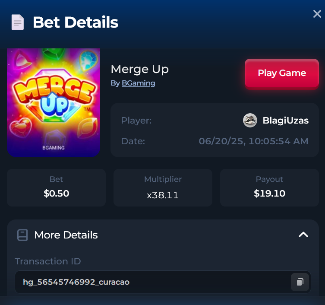Click the raccoon player avatar
The image size is (325, 305).
pyautogui.click(x=250, y=120)
